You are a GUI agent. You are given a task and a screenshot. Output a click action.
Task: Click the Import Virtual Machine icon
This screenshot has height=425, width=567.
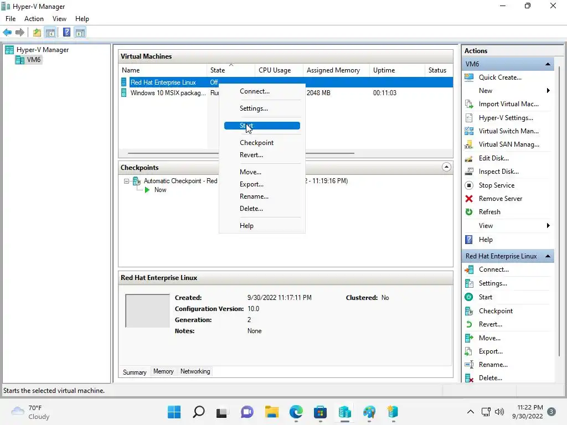(469, 104)
